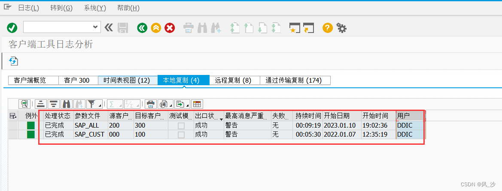Open the 转到(G) menu
The width and height of the screenshot is (502, 191).
pyautogui.click(x=61, y=8)
